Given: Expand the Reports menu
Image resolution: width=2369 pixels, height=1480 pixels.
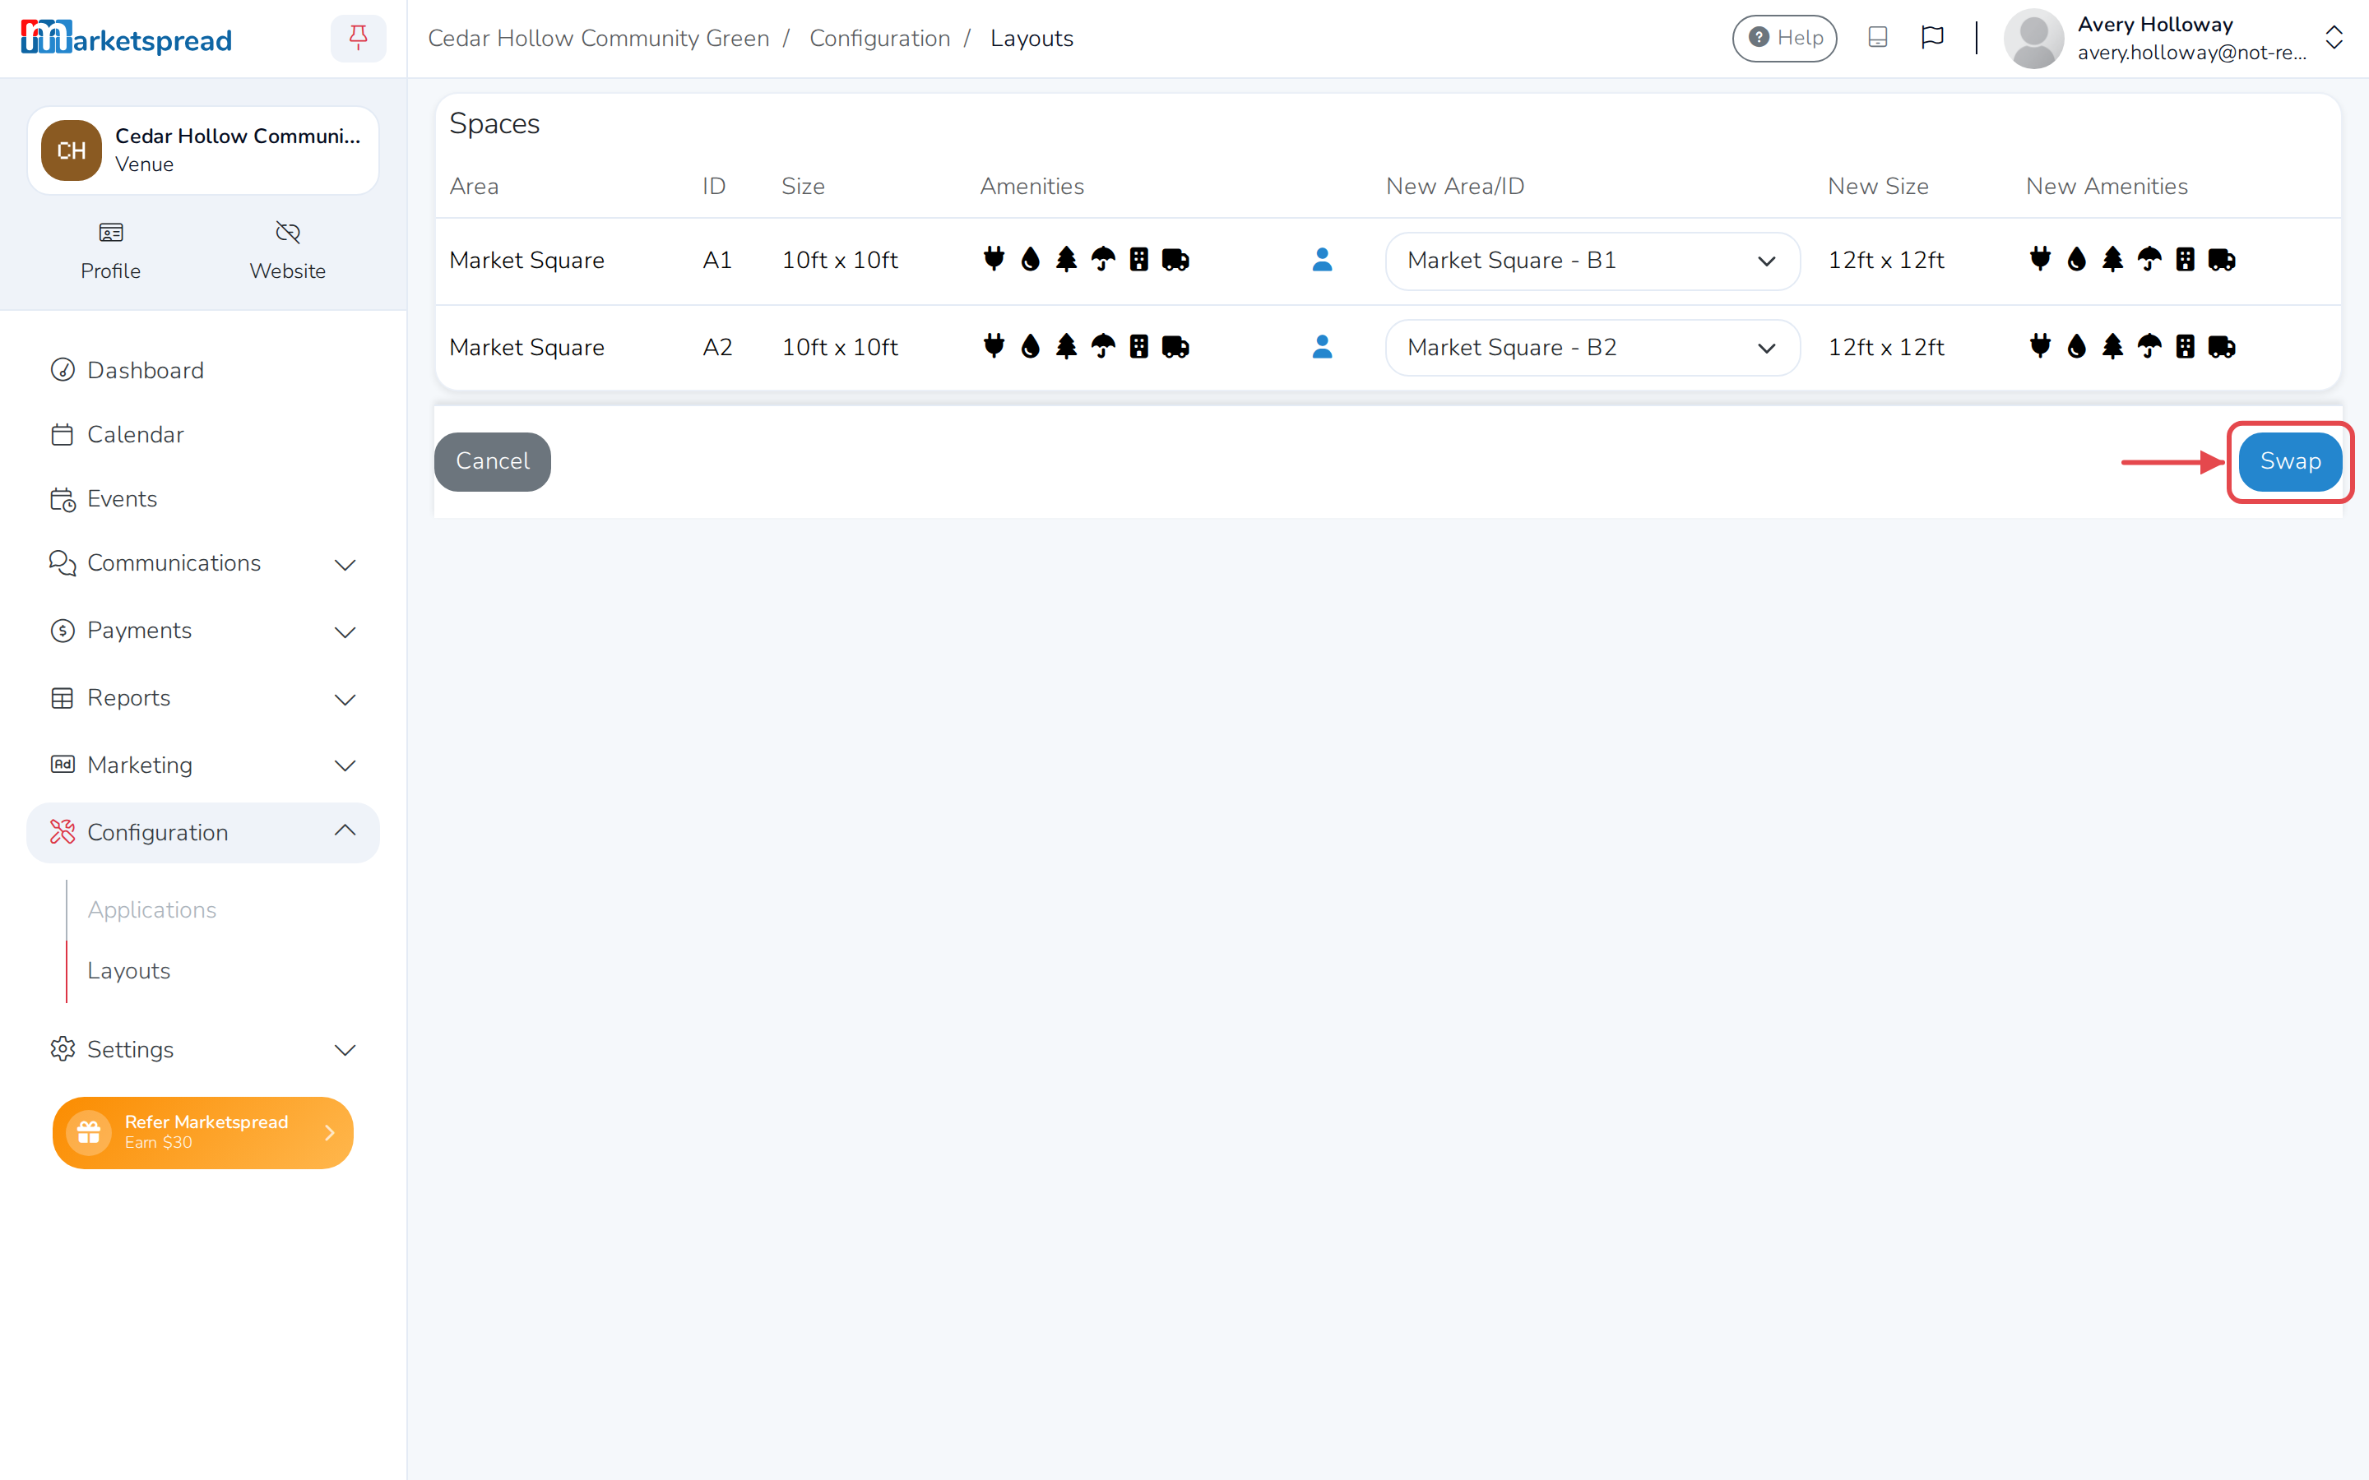Looking at the screenshot, I should pyautogui.click(x=202, y=698).
